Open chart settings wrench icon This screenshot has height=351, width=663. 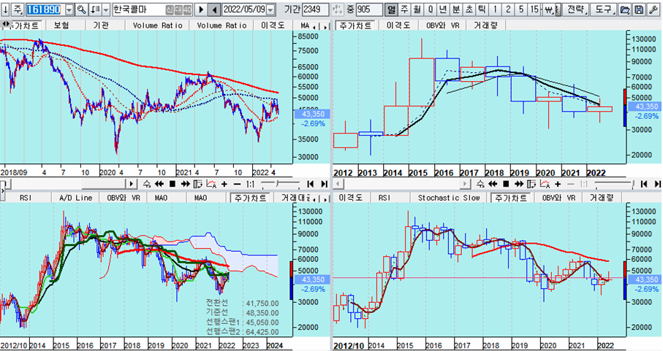click(x=653, y=9)
